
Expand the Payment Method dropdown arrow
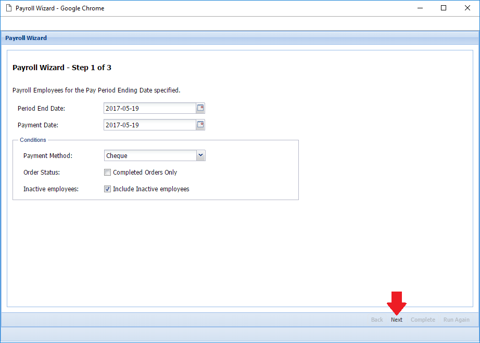click(201, 155)
